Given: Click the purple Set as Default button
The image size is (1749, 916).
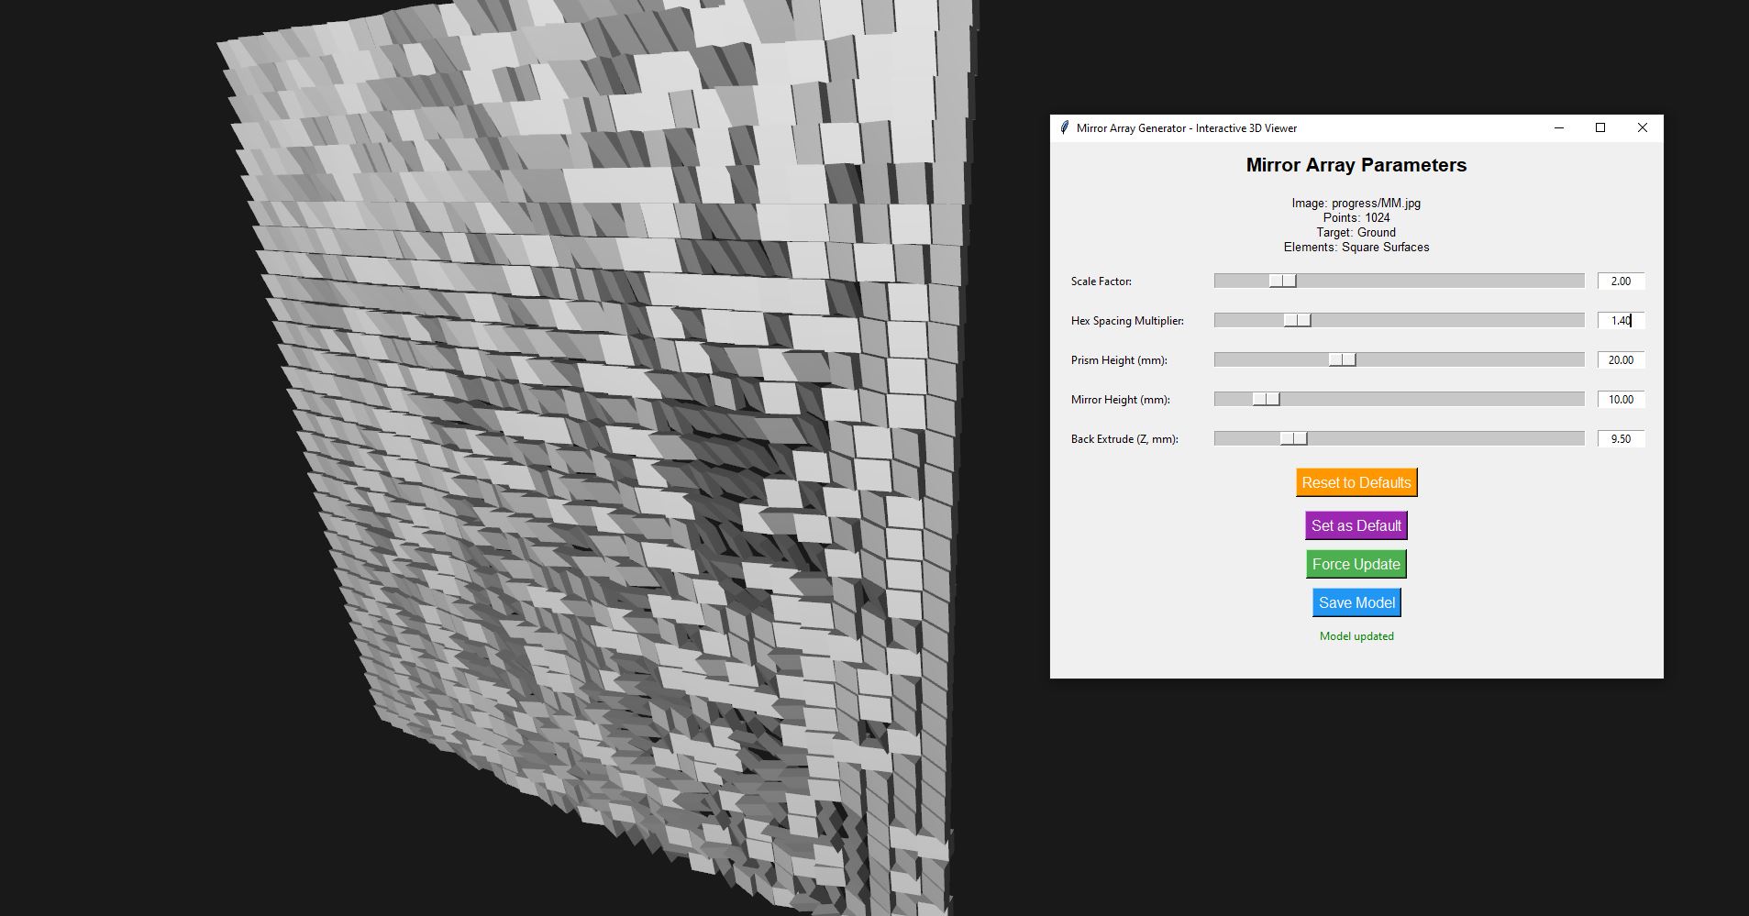Looking at the screenshot, I should coord(1356,525).
